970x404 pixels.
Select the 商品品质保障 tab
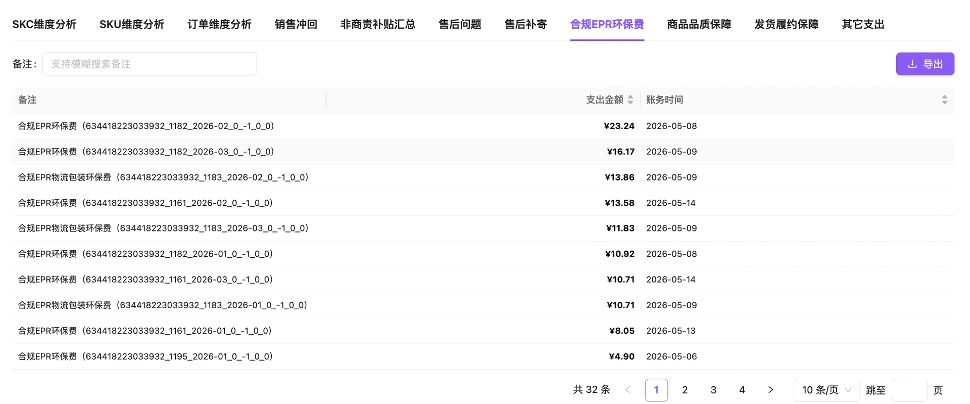[699, 24]
